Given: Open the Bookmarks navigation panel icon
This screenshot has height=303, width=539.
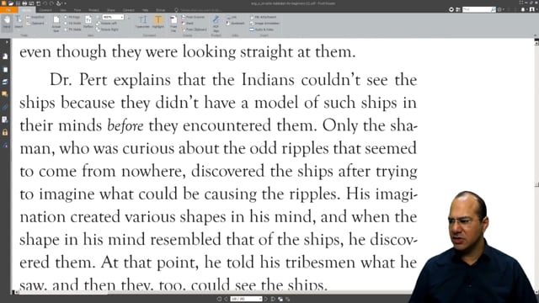Looking at the screenshot, I should 5,56.
